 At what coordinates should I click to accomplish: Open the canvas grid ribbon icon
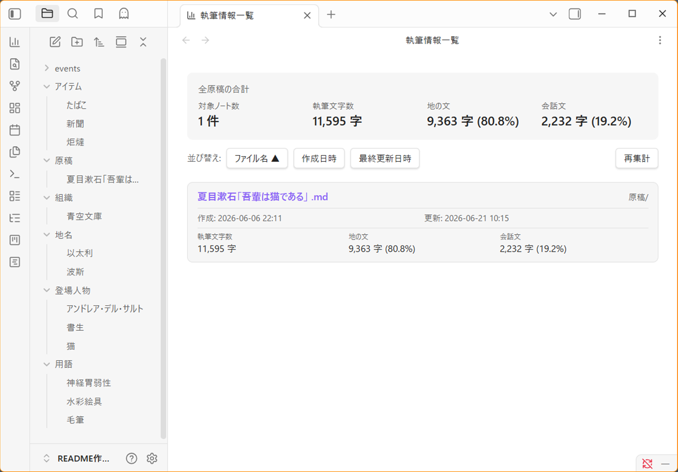pos(15,108)
